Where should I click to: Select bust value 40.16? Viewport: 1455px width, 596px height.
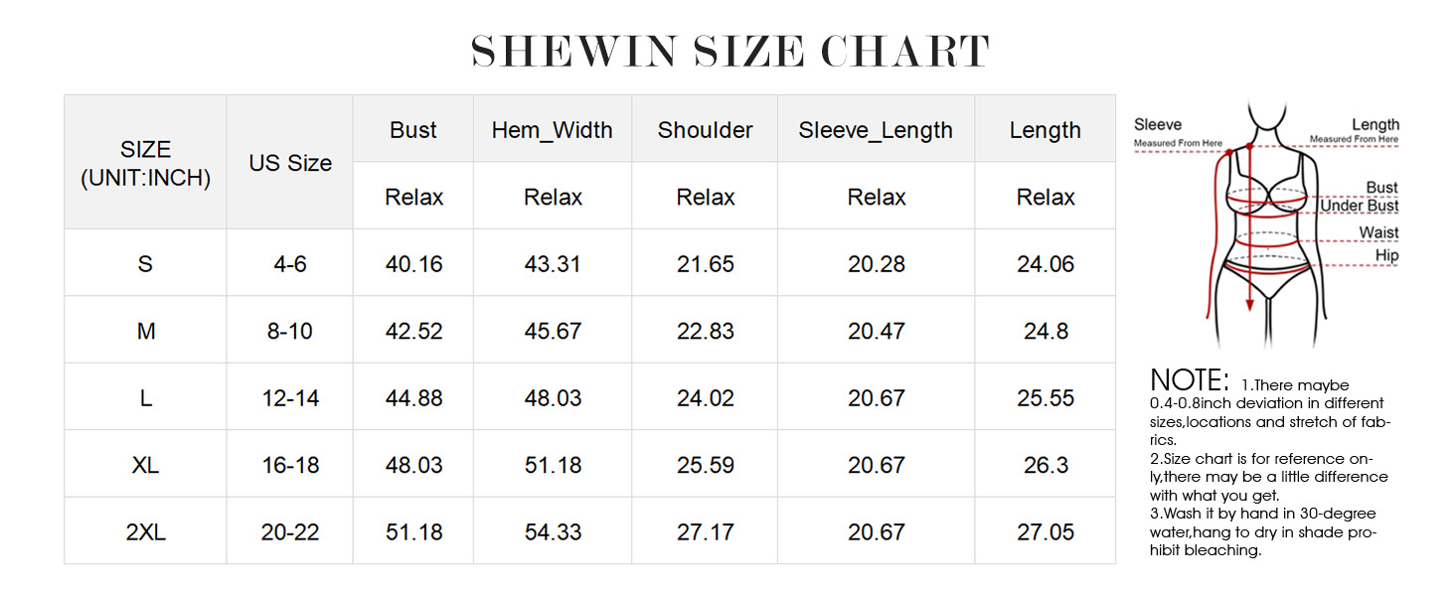click(413, 264)
